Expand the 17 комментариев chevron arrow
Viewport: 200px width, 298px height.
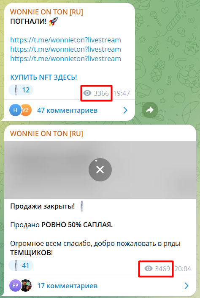(186, 286)
